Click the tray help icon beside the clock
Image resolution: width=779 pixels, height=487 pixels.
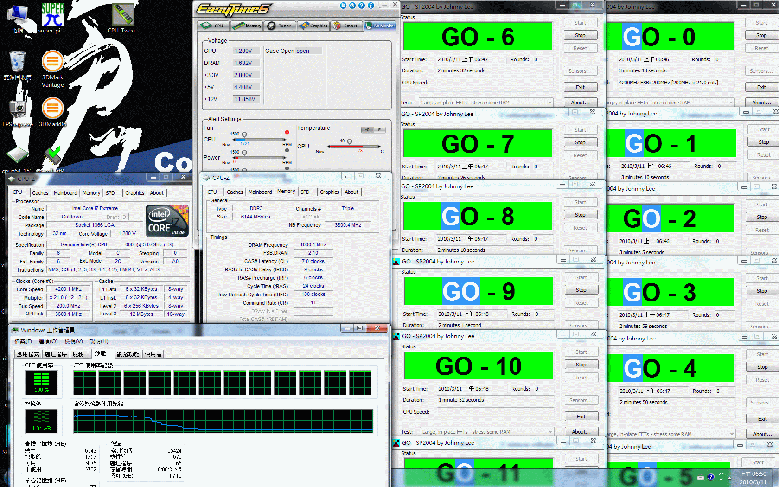711,477
